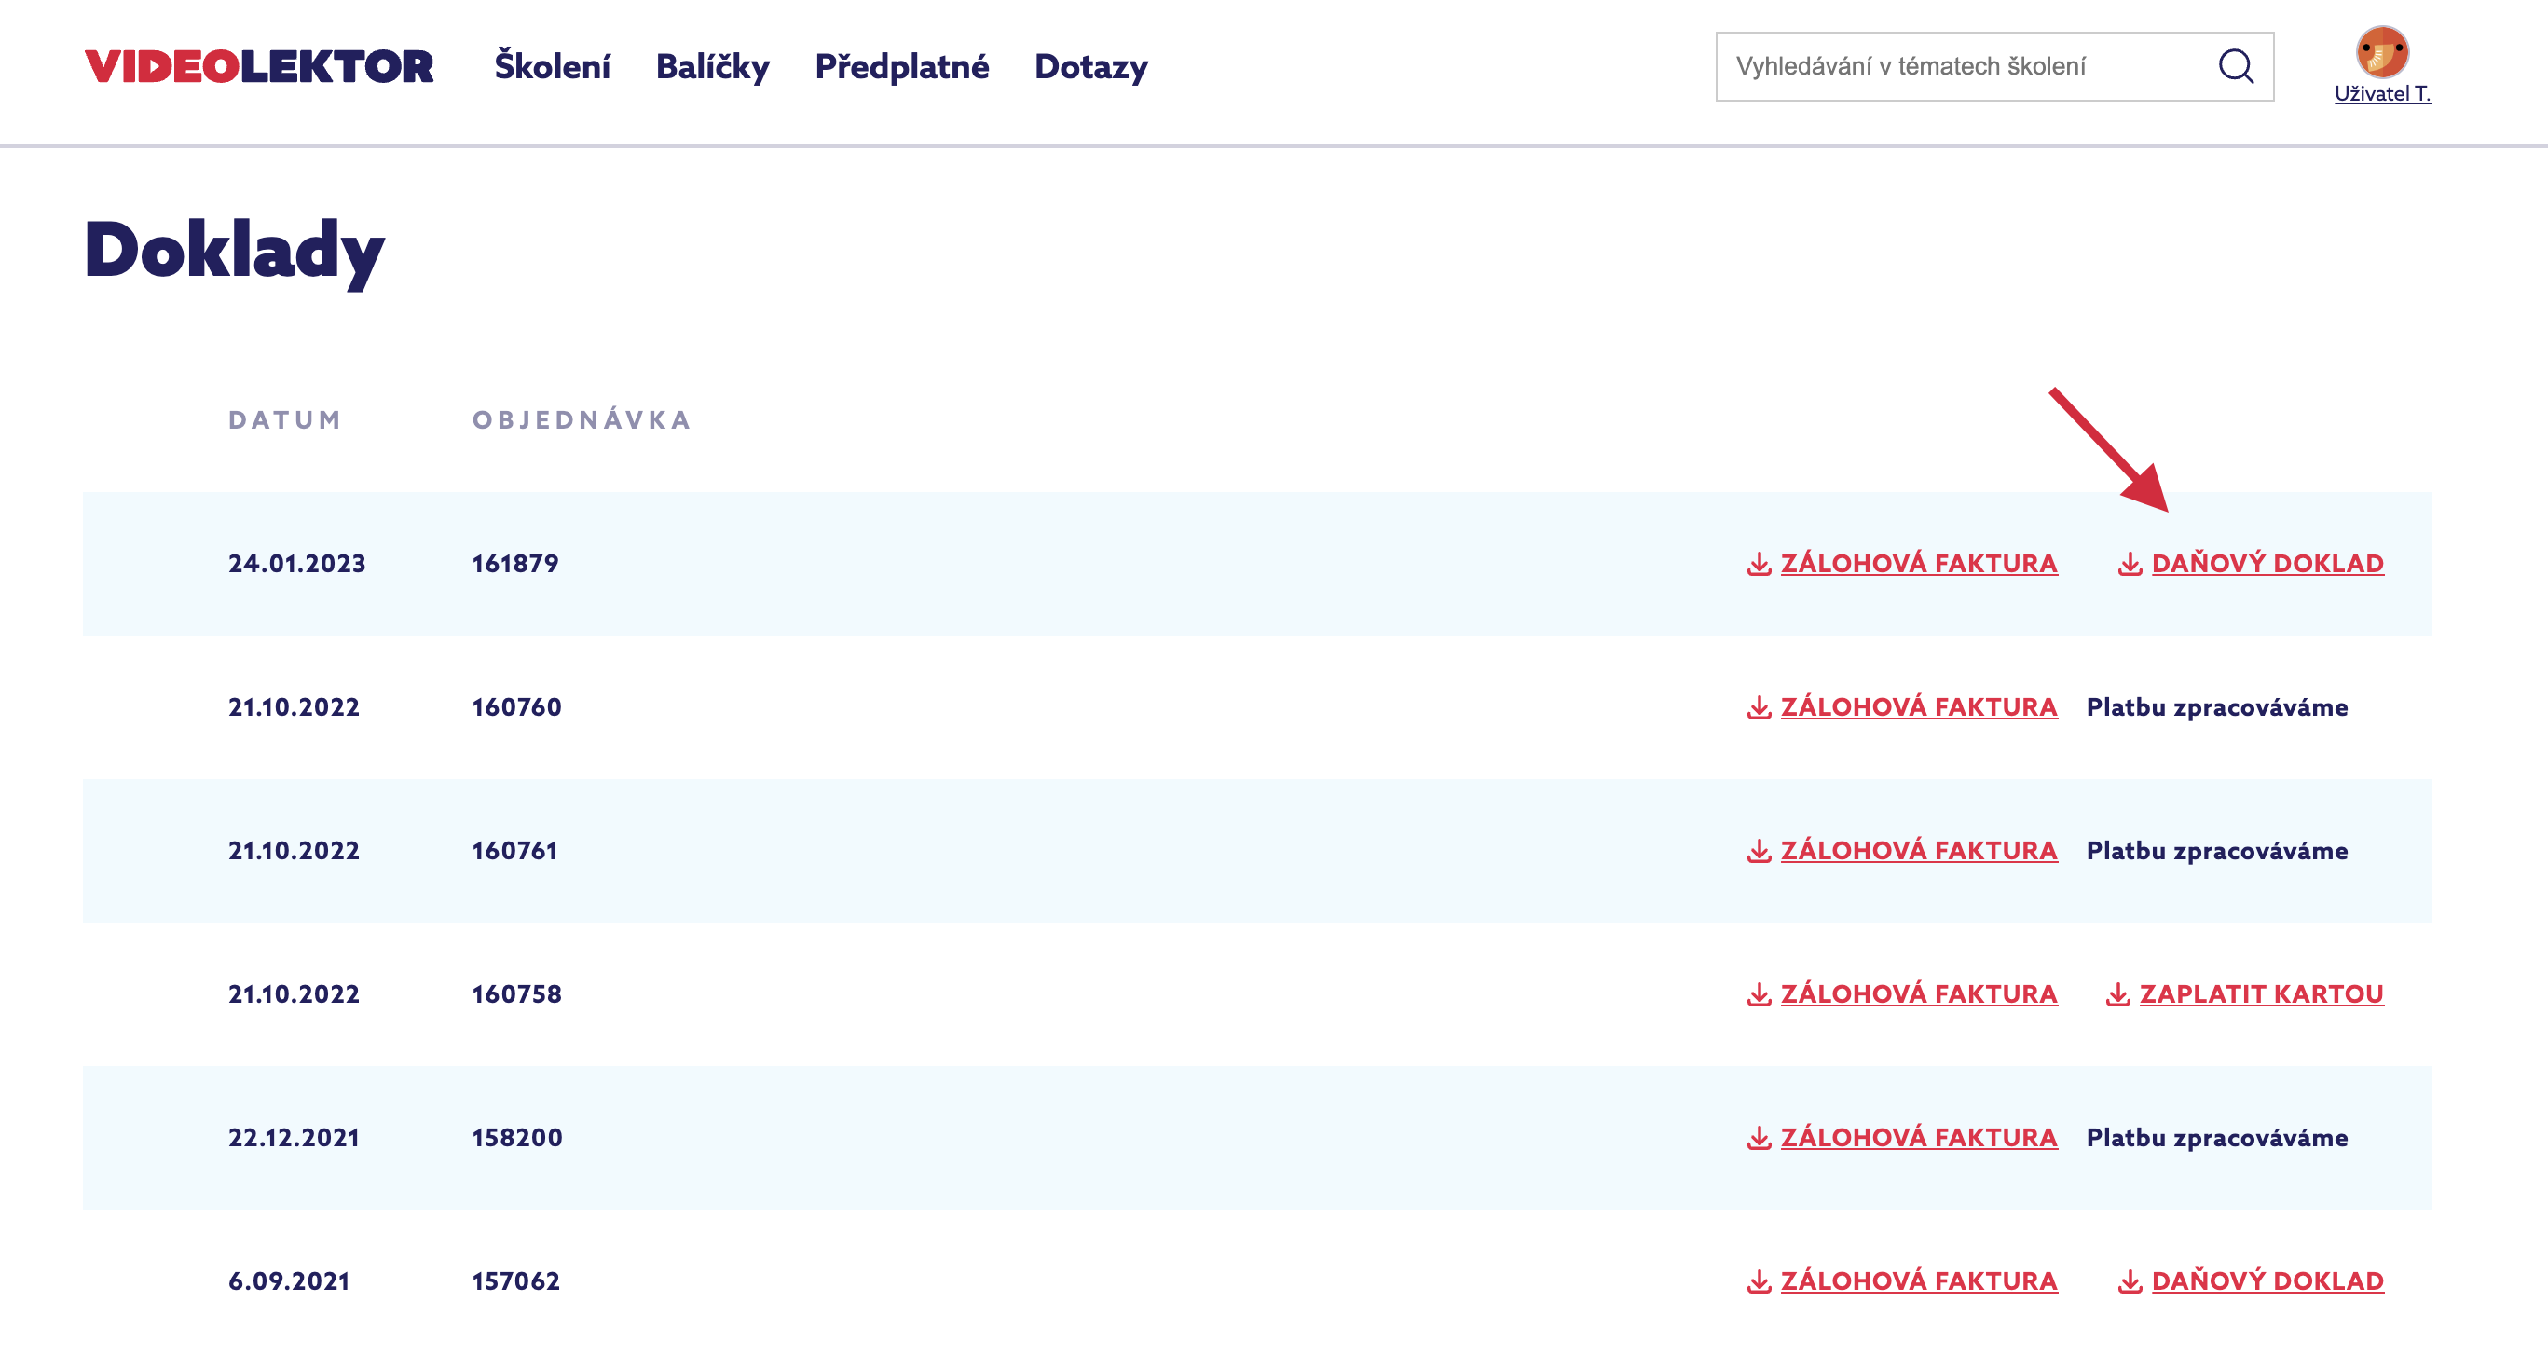Viewport: 2548px width, 1369px height.
Task: Download Zálohová faktura for order 157062
Action: point(1919,1280)
